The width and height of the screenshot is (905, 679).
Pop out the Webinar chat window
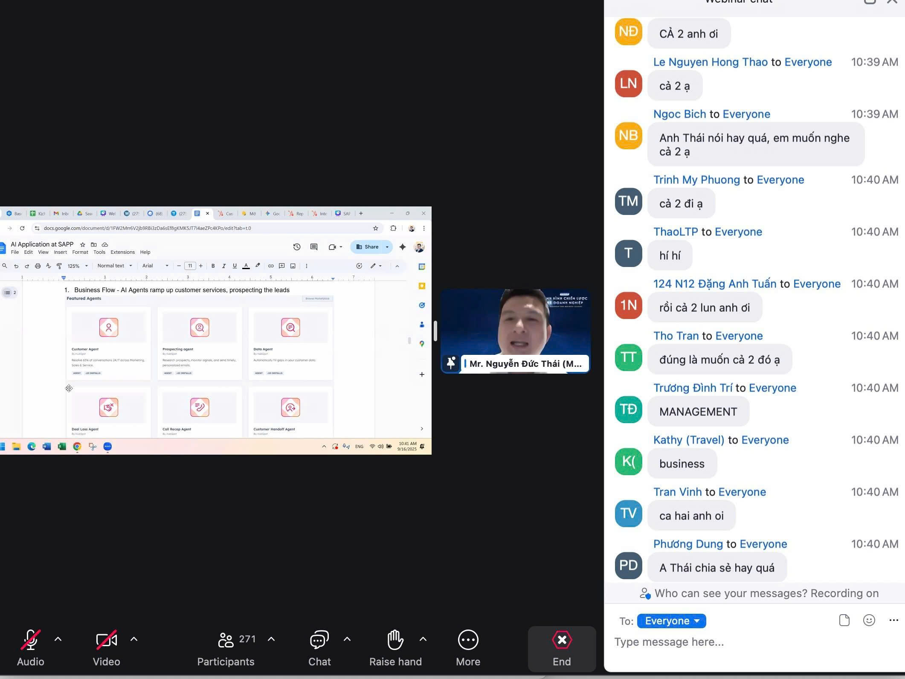coord(870,2)
